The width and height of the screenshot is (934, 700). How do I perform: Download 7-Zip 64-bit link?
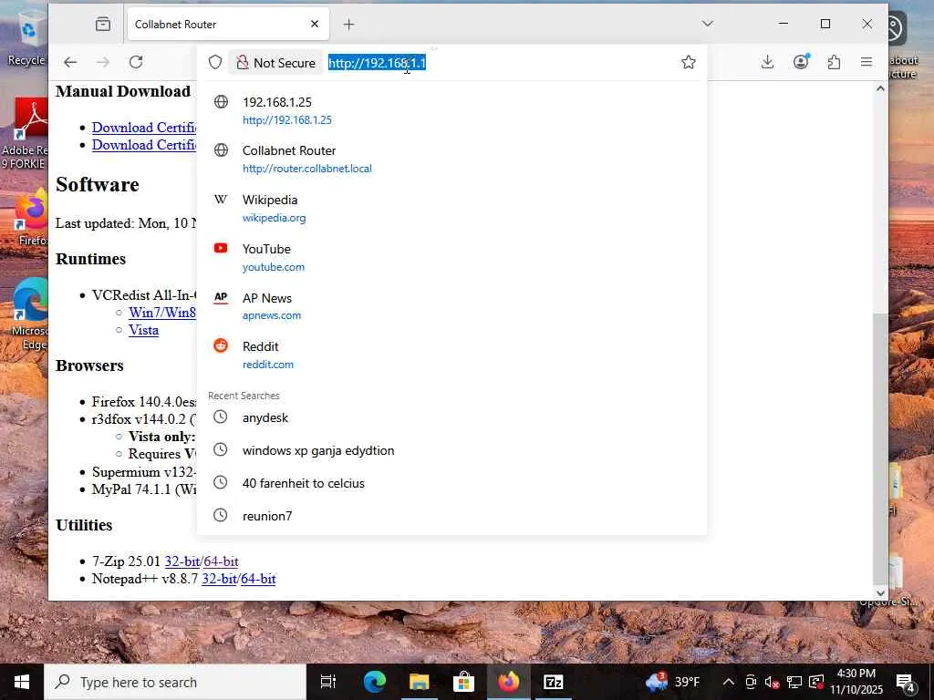click(x=221, y=561)
